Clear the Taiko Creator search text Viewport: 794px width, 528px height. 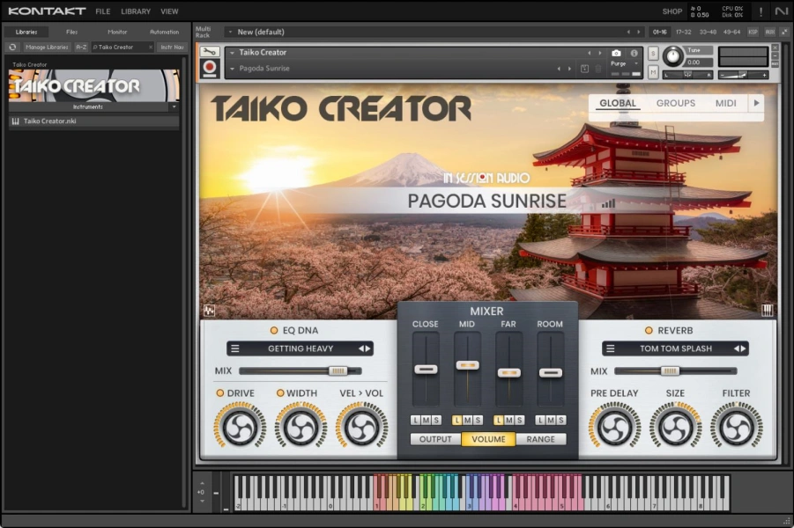(x=151, y=47)
